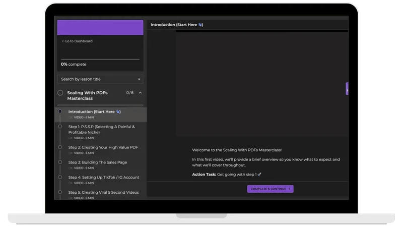Viewport: 403px width, 227px height.
Task: Click the video icon under Step 3 lesson
Action: point(70,168)
